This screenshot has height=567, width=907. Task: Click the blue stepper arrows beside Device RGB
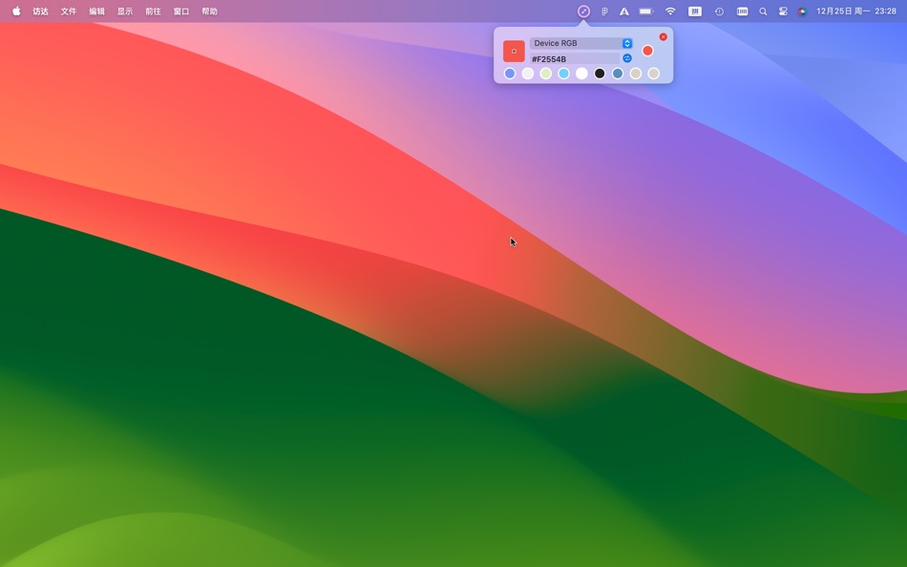pos(627,43)
